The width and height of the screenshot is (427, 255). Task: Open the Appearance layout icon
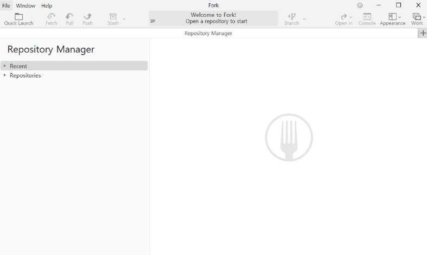tap(392, 17)
